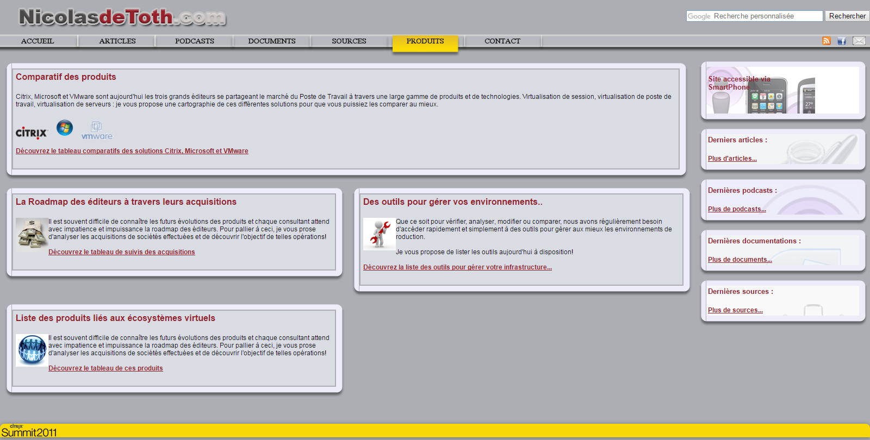
Task: Click the Windows logo icon
Action: 65,128
